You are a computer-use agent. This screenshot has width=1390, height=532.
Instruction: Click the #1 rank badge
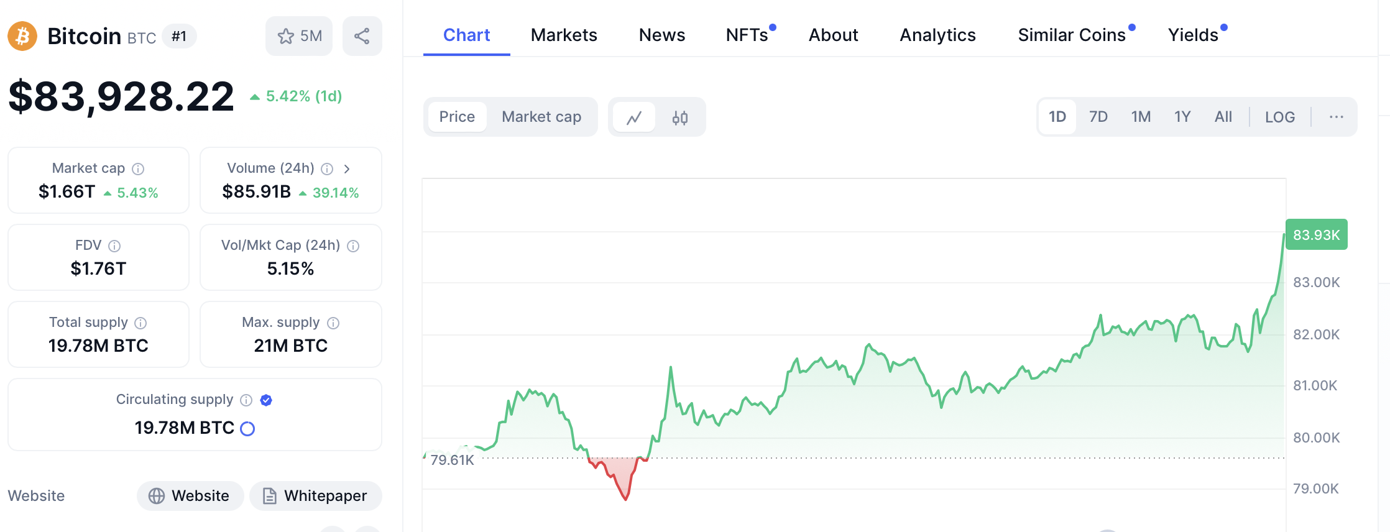tap(179, 36)
